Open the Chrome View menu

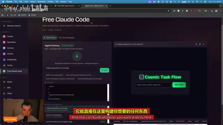pyautogui.click(x=26, y=2)
